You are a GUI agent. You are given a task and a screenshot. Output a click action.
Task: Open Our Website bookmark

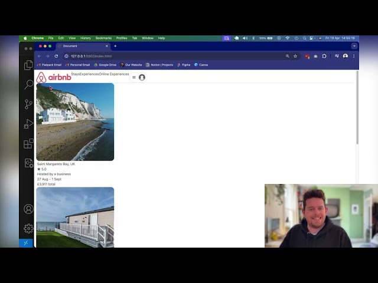click(x=131, y=65)
